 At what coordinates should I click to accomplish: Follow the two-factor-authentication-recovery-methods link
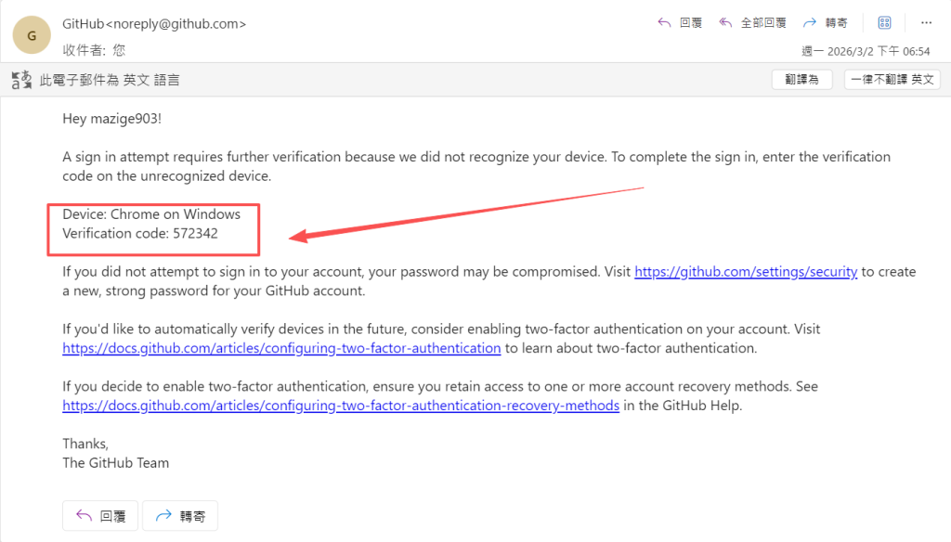click(341, 406)
